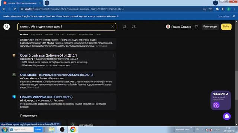
Task: Launch the Alice assistant purple button
Action: click(x=227, y=116)
